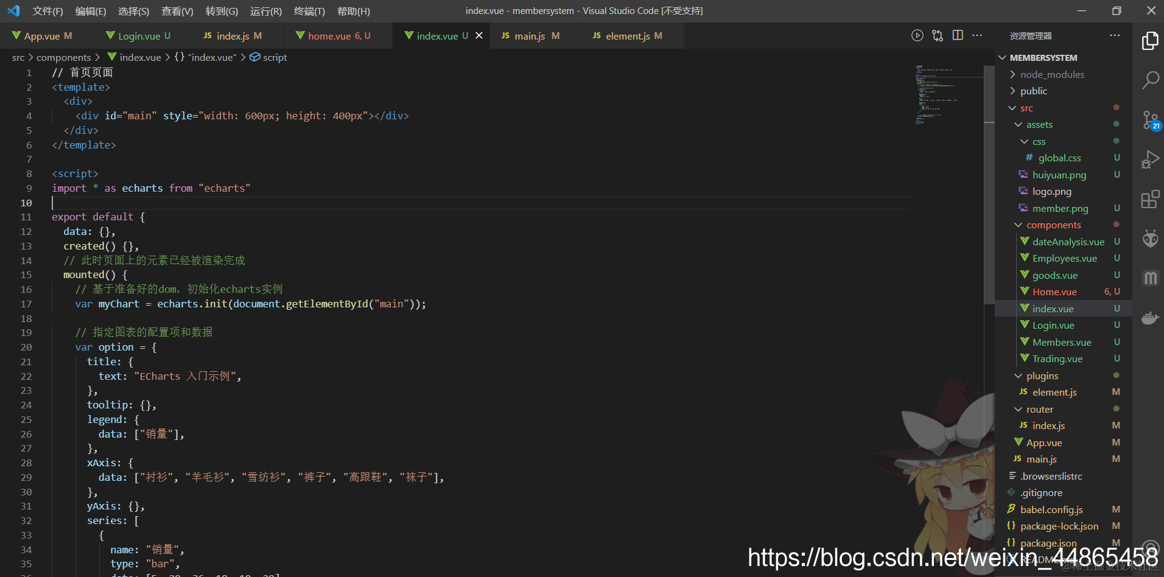Open member.png image file
This screenshot has width=1164, height=577.
tap(1063, 208)
